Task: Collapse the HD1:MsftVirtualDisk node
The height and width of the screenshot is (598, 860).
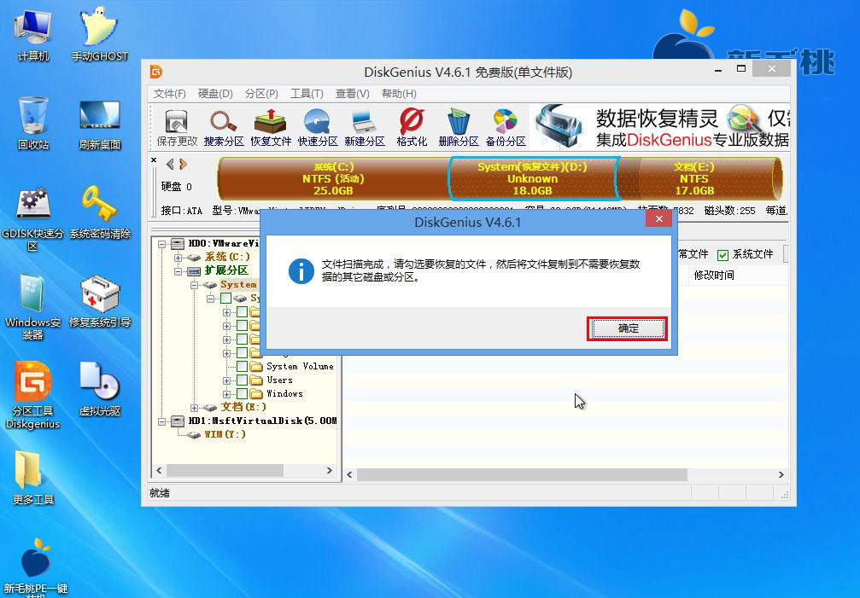Action: coord(161,421)
